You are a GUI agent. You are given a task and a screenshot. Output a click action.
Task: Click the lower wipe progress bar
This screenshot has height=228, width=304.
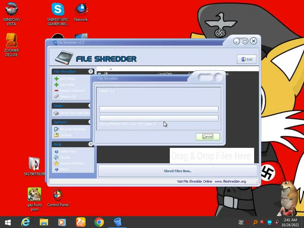[159, 118]
